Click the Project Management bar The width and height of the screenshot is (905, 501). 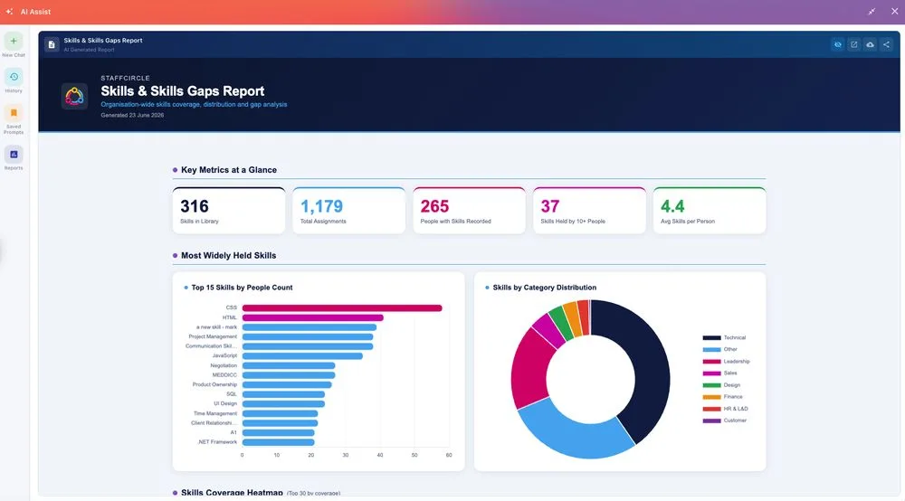click(308, 336)
